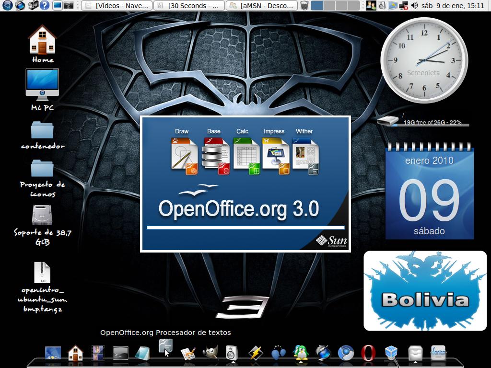Image resolution: width=491 pixels, height=368 pixels.
Task: Open the notepad icon in the dock
Action: click(143, 353)
